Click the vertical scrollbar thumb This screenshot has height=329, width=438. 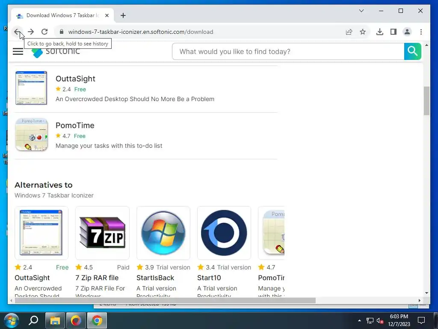426,101
